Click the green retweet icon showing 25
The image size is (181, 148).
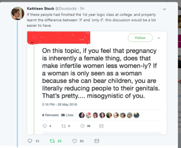point(52,141)
